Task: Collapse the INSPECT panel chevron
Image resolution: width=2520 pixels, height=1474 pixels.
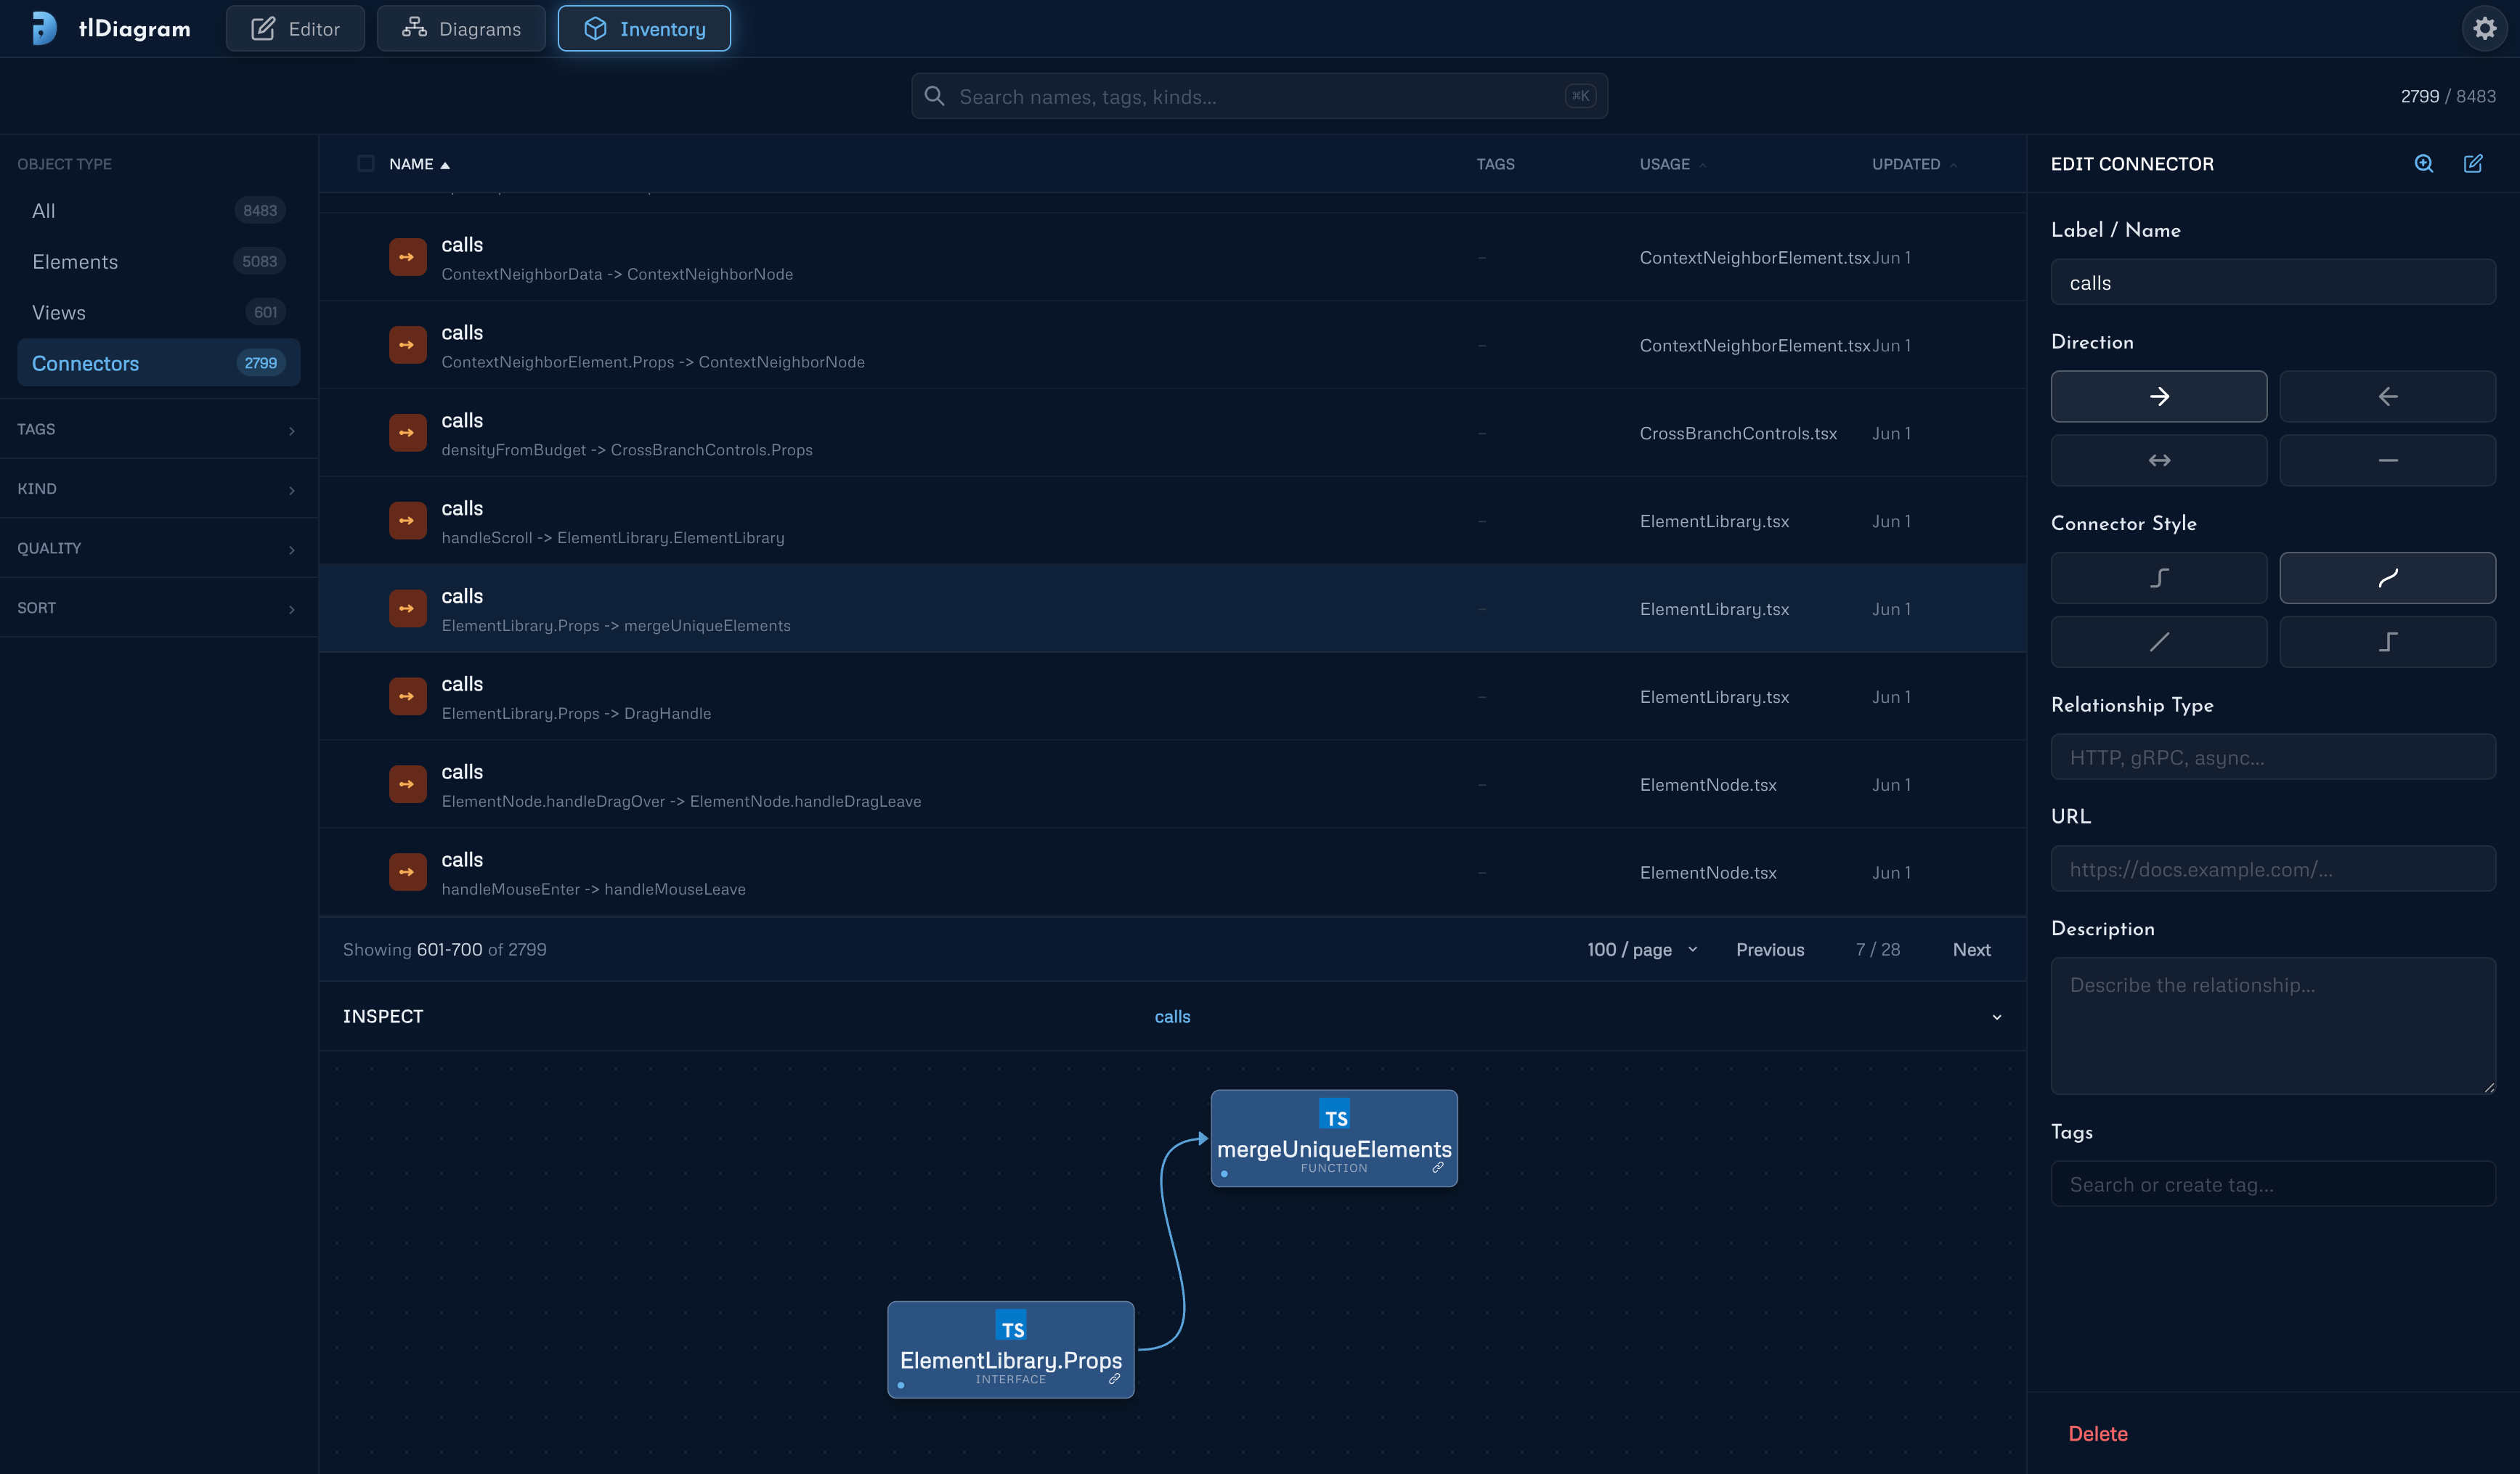Action: 1997,1017
